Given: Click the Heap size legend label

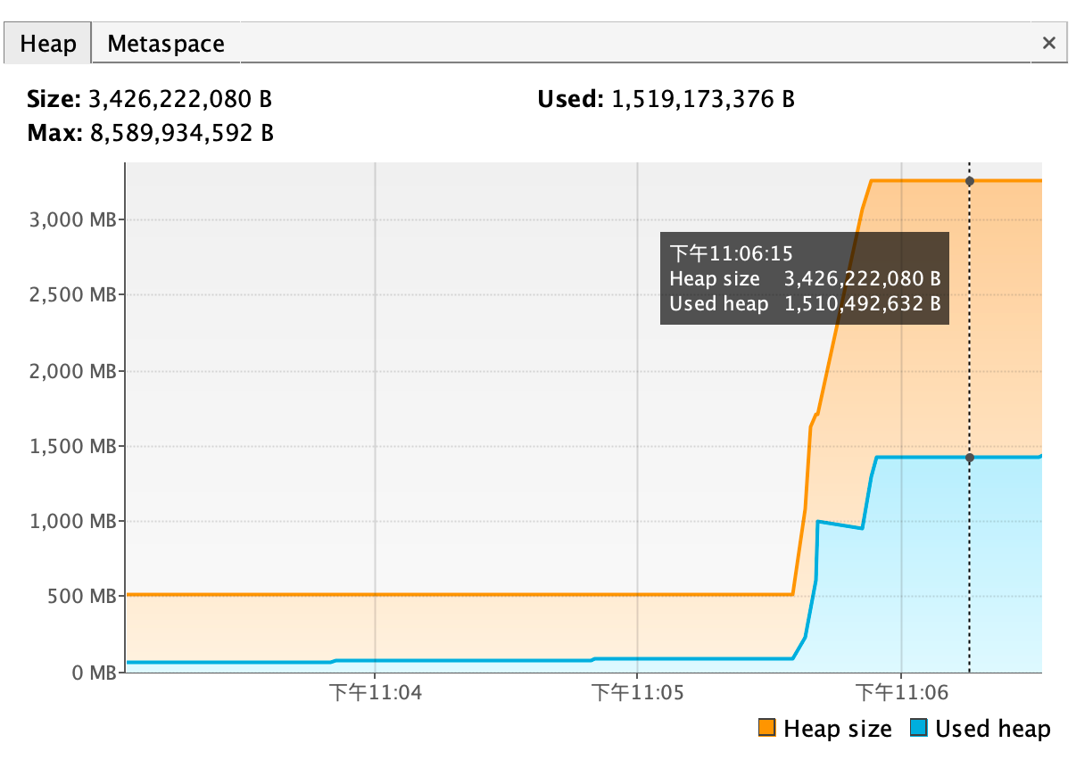Looking at the screenshot, I should pyautogui.click(x=837, y=729).
